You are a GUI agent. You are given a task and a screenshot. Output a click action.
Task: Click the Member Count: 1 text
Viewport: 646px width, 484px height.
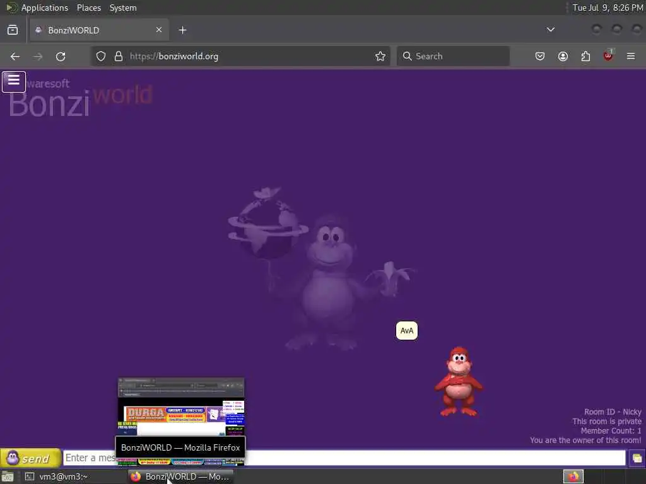point(611,431)
